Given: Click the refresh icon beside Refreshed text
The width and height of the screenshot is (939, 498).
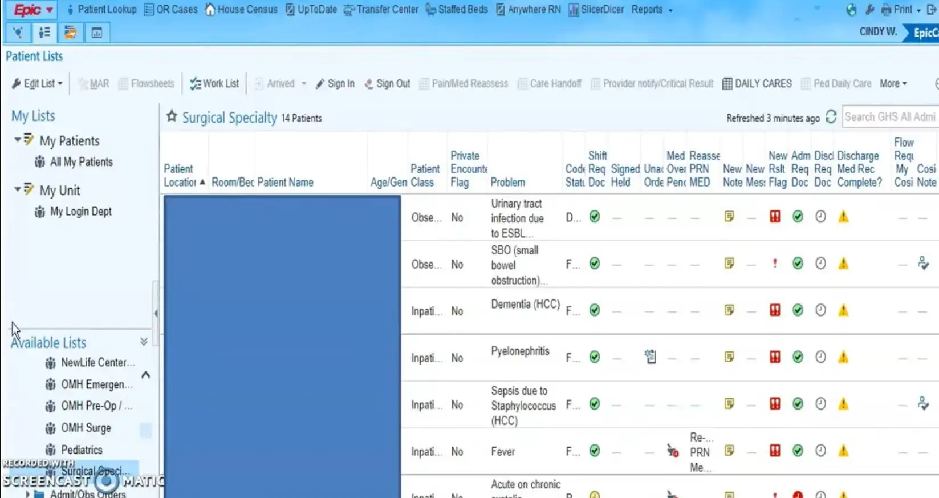Looking at the screenshot, I should click(x=831, y=117).
